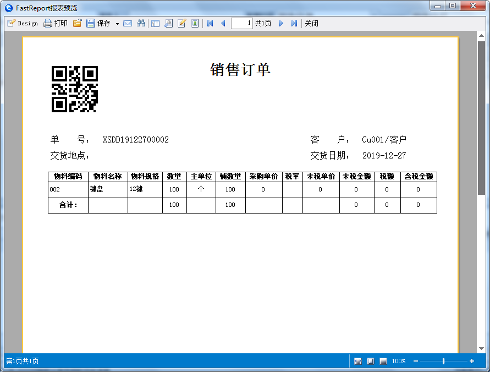Click material code cell 002
The image size is (490, 372).
pyautogui.click(x=68, y=189)
